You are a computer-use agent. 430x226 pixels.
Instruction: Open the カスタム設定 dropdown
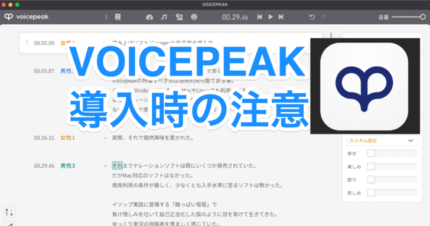tap(382, 140)
